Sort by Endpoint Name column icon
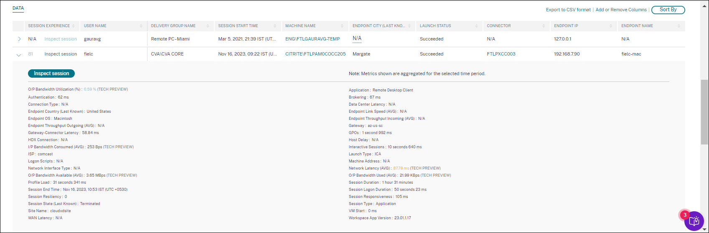The height and width of the screenshot is (233, 709). coord(679,26)
